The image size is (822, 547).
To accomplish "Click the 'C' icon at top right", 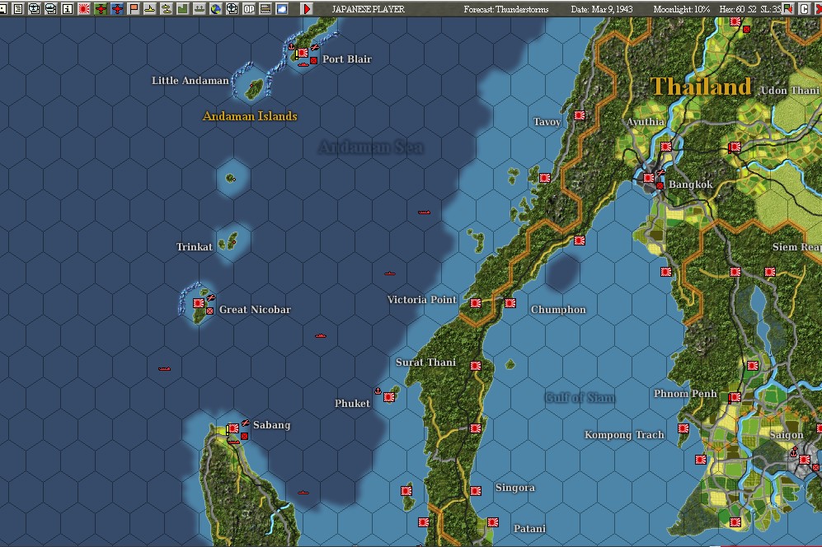I will point(804,9).
